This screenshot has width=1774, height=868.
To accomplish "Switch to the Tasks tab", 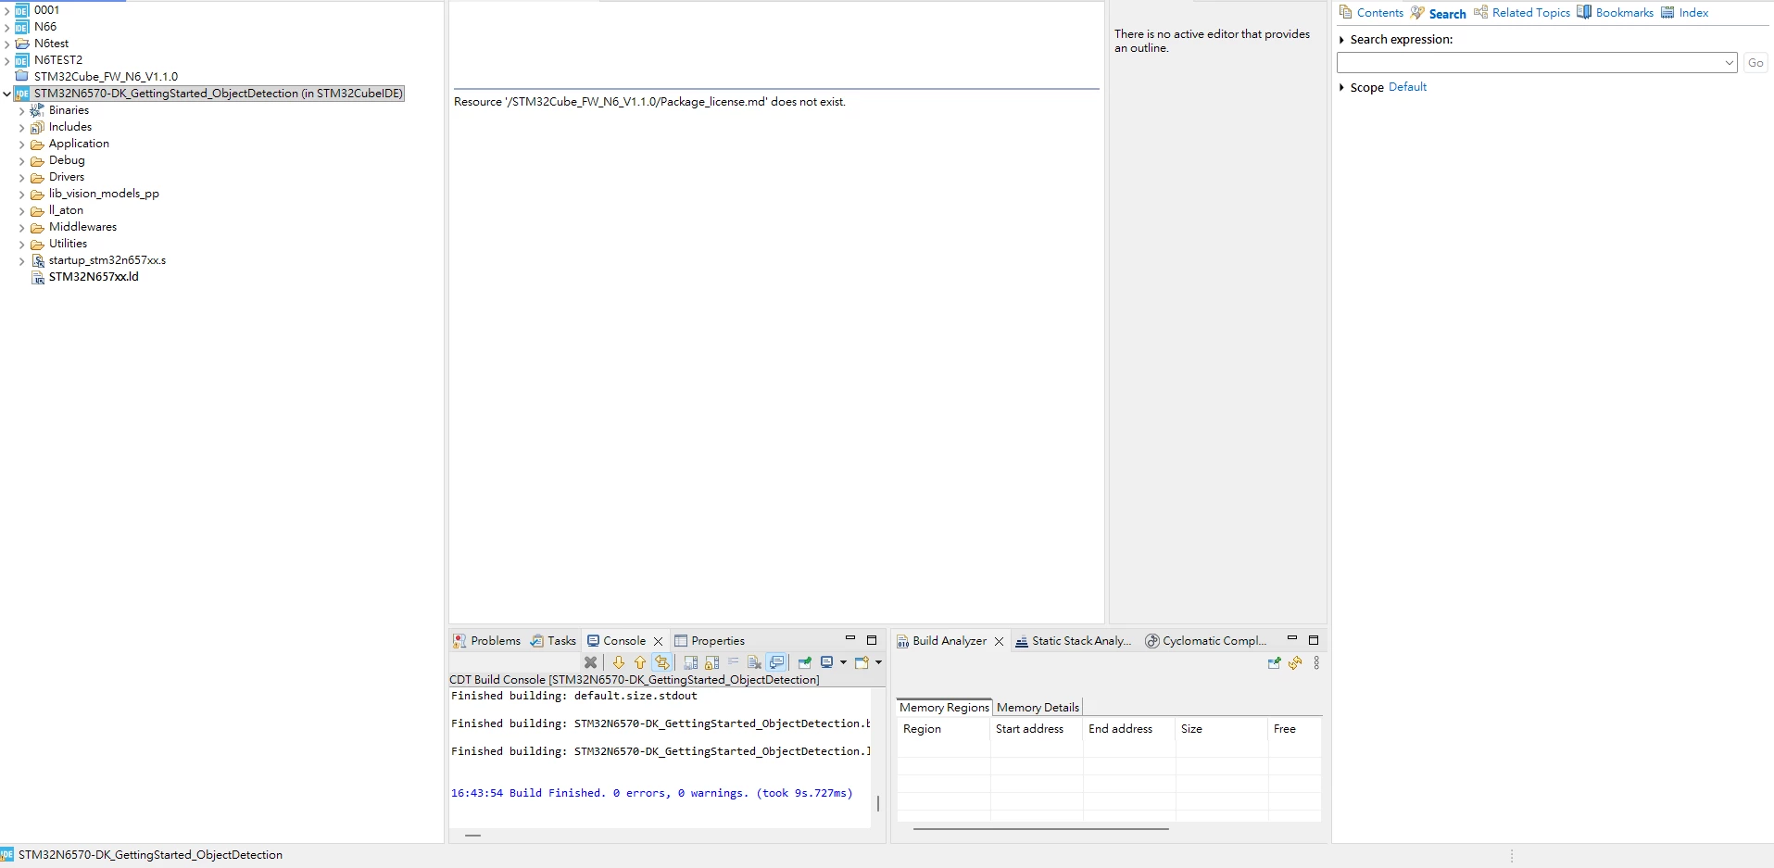I will click(553, 640).
